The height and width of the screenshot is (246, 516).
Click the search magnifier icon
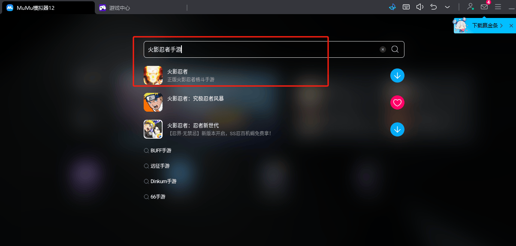pyautogui.click(x=395, y=49)
